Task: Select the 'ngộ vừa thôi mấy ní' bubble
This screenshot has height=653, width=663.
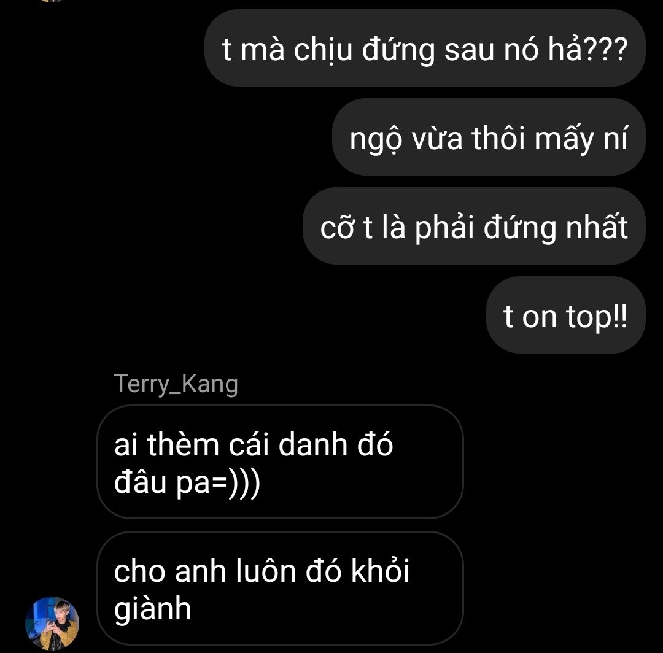Action: 489,137
